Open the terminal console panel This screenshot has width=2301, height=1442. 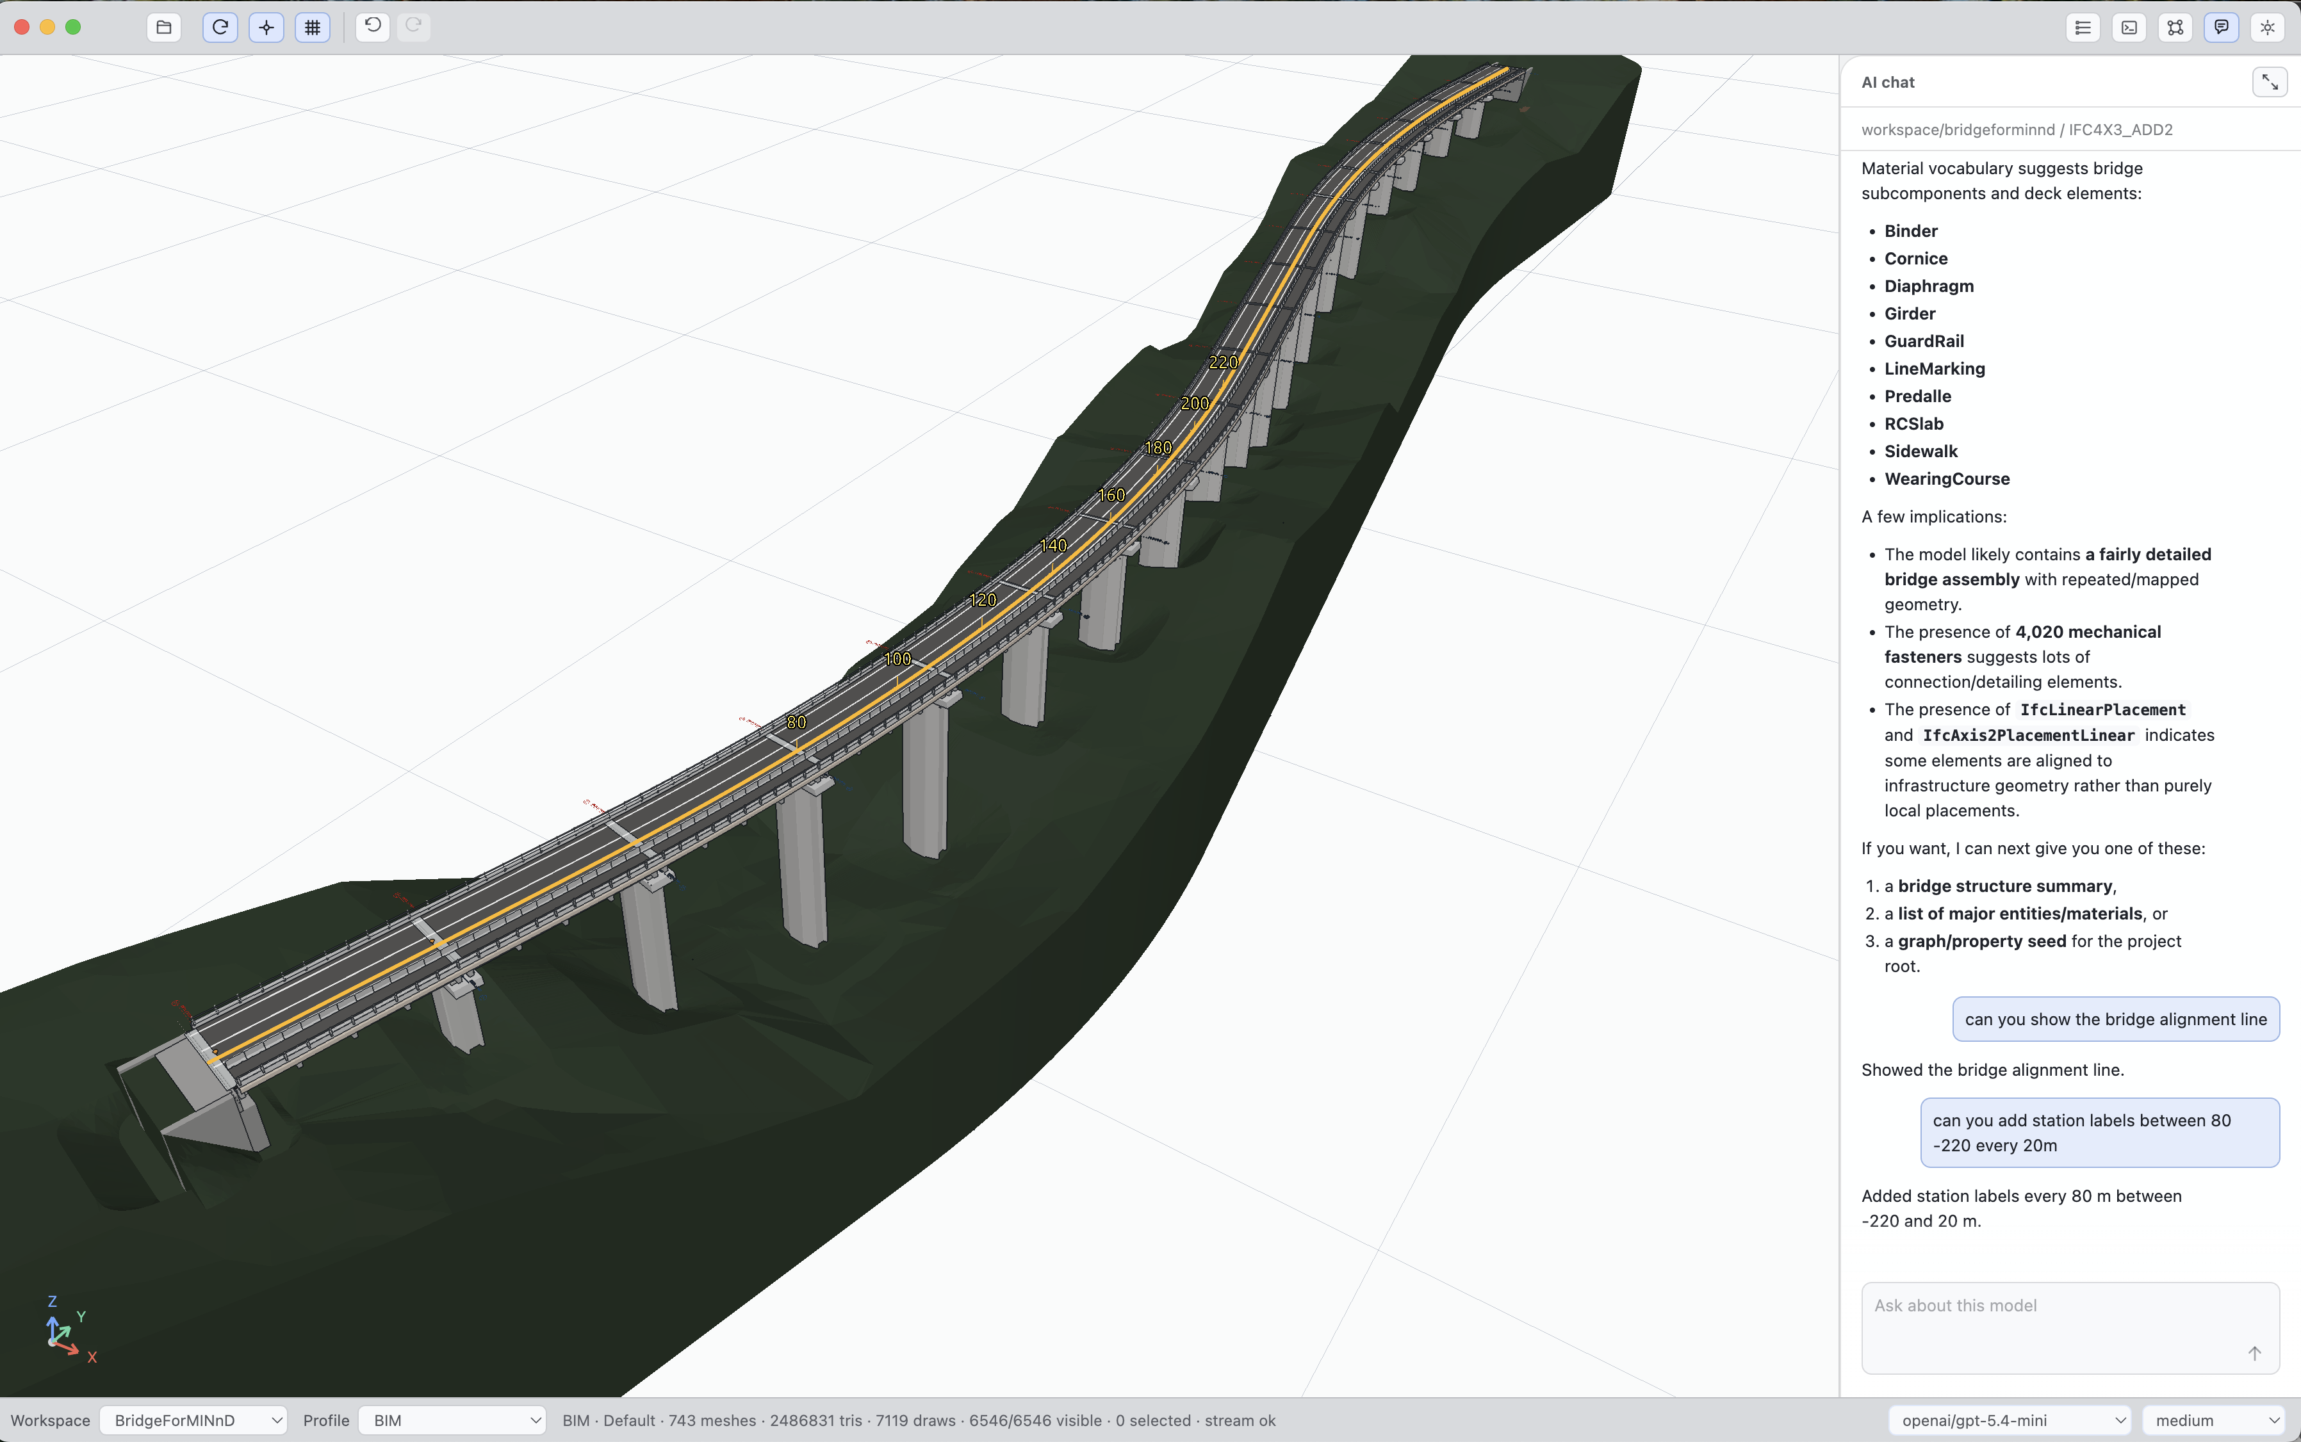[2129, 27]
